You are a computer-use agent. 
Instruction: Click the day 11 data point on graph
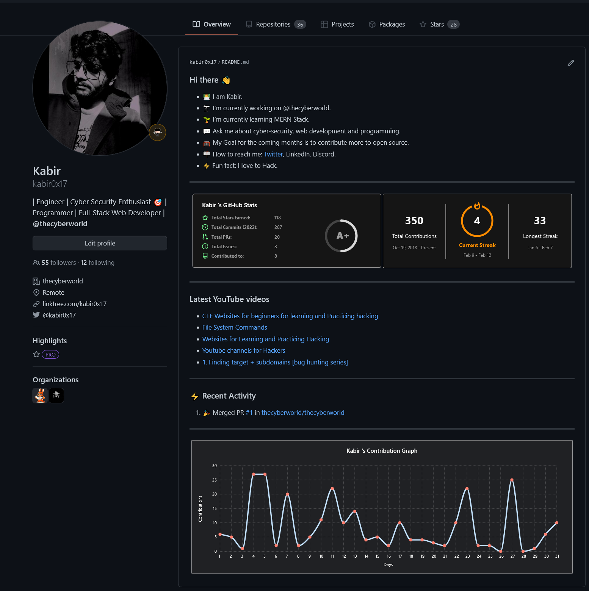tap(332, 488)
